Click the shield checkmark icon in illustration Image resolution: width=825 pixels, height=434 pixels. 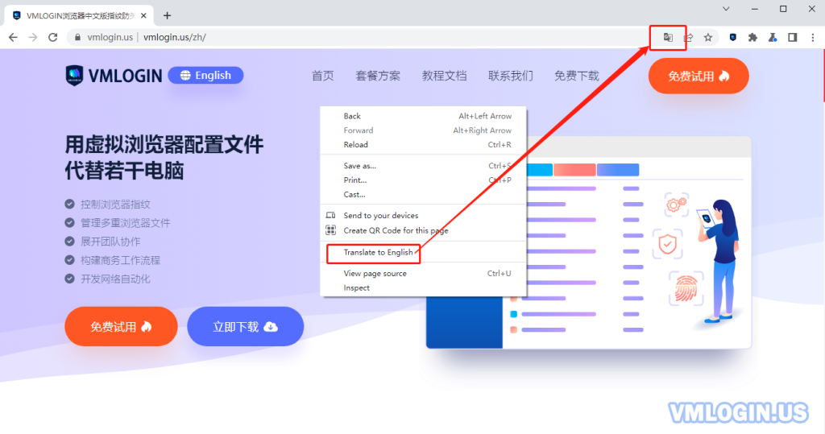[668, 244]
